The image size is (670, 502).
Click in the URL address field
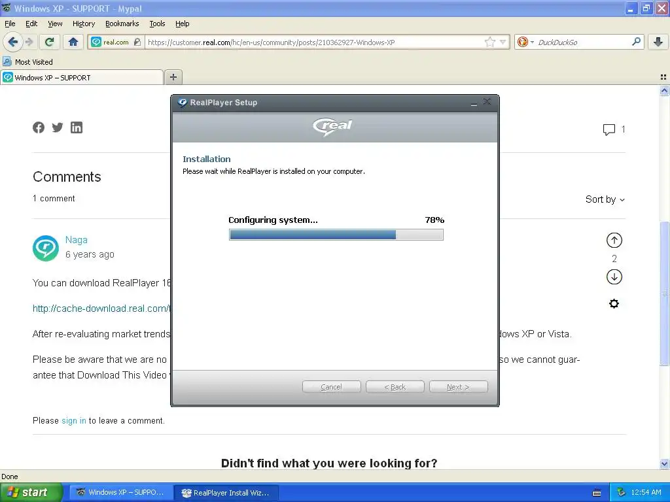point(314,42)
